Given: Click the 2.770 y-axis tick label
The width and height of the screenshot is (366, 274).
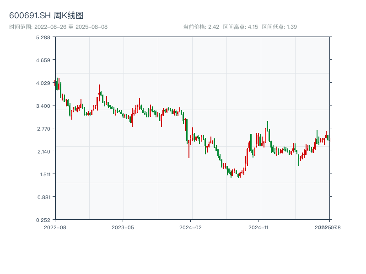Looking at the screenshot, I should [x=43, y=128].
